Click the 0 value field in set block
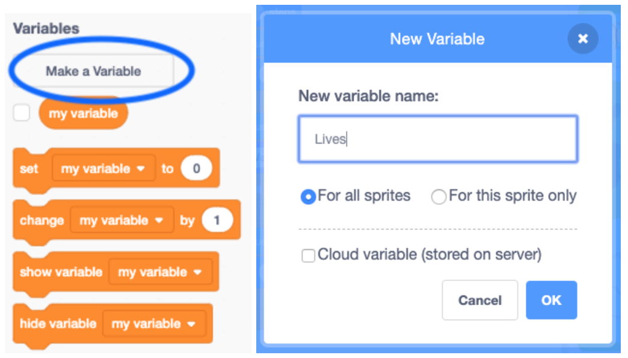 [196, 168]
